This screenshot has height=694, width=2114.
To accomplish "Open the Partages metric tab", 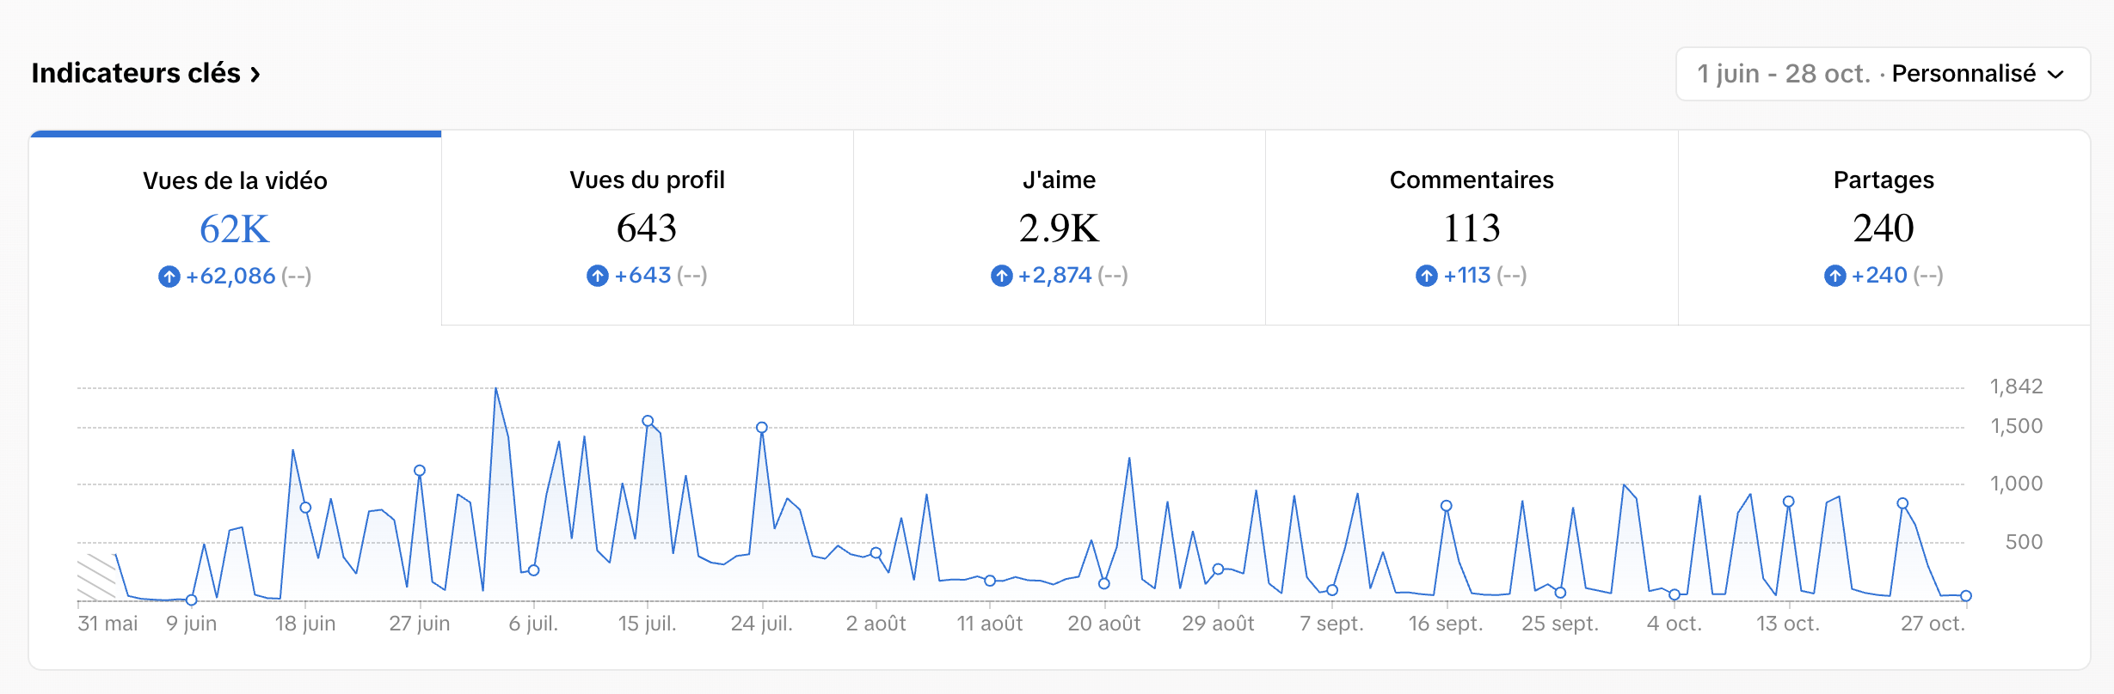I will click(1884, 228).
